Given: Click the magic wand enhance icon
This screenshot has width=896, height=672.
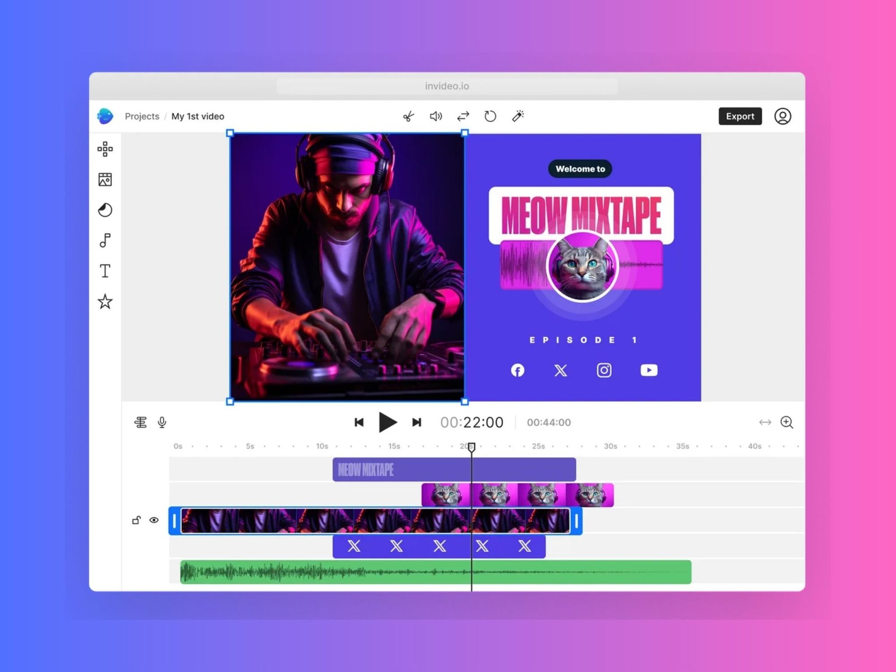Looking at the screenshot, I should tap(518, 116).
